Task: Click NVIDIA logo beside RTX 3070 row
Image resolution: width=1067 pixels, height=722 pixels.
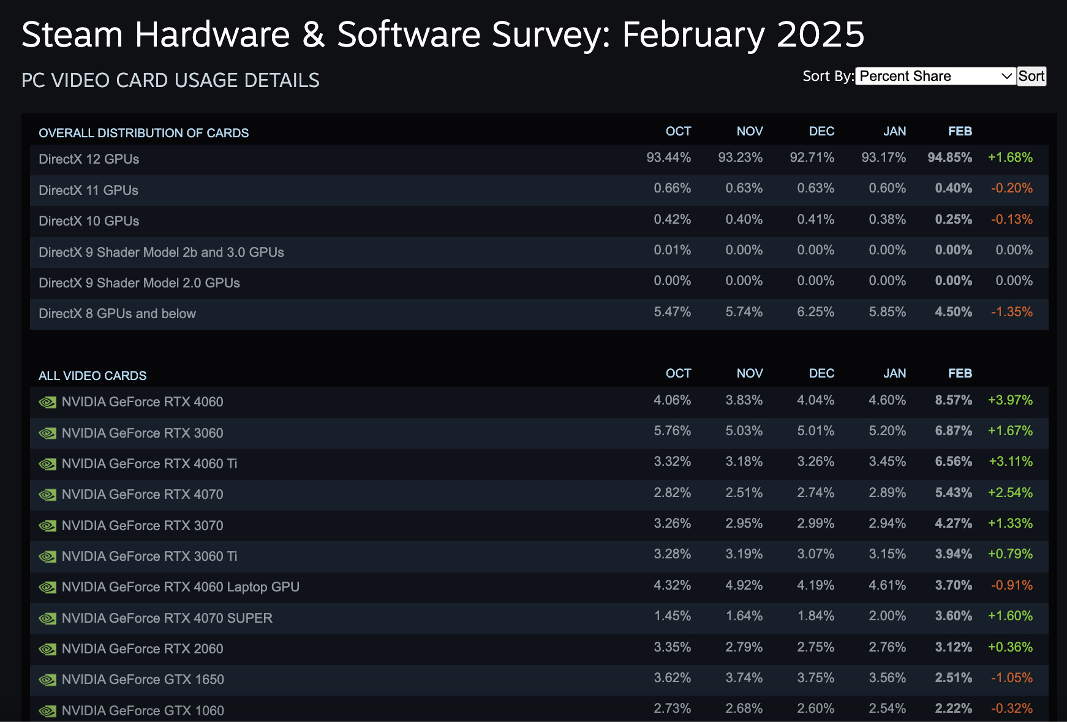Action: coord(48,526)
